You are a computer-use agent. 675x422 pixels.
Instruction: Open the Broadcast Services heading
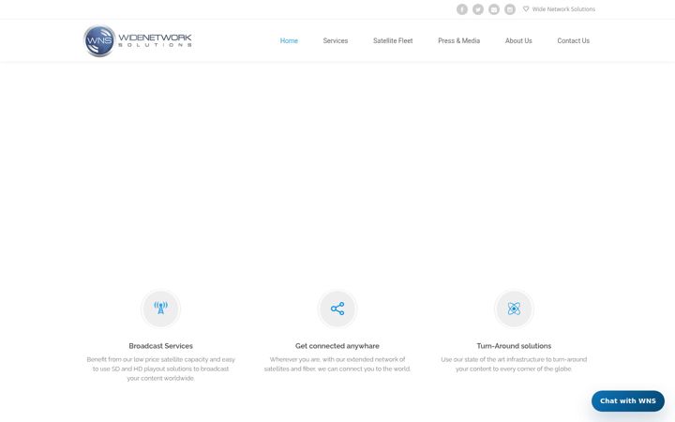[160, 346]
